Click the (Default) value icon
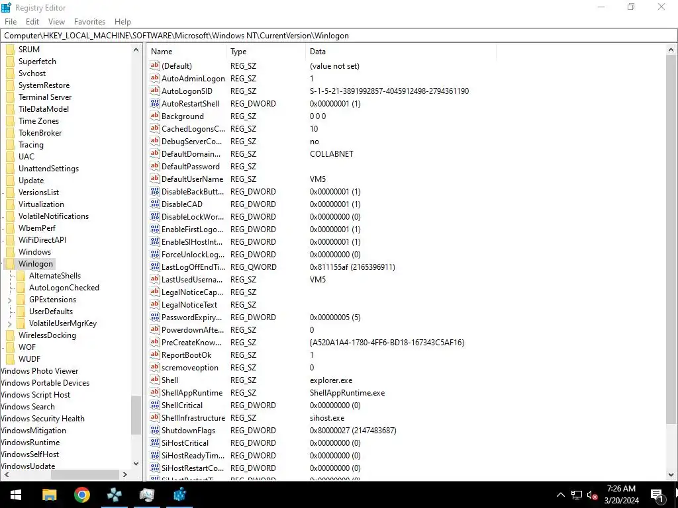This screenshot has width=678, height=508. click(155, 65)
